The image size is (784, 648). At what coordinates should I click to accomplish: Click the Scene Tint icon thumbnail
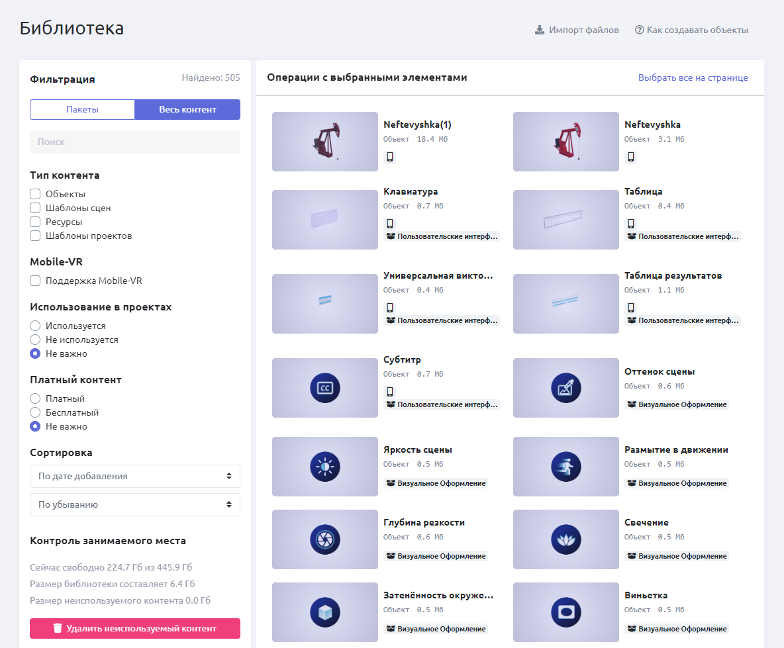(565, 388)
